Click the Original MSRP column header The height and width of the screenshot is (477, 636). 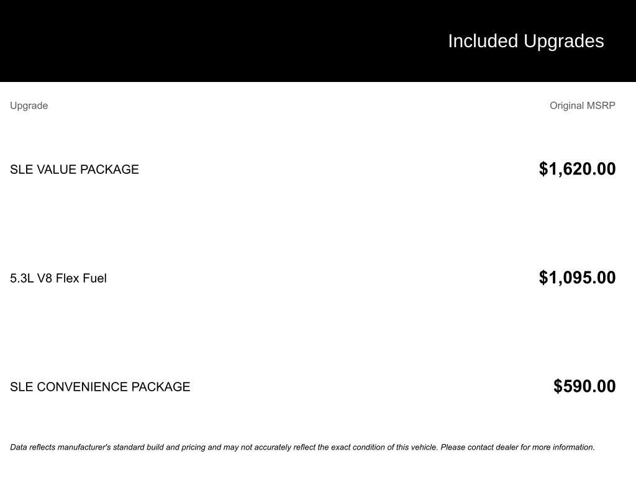coord(582,106)
